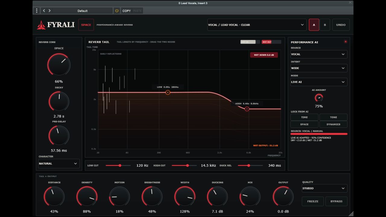This screenshot has width=386, height=217.
Task: Toggle the SPACE lock from AI
Action: point(304,124)
